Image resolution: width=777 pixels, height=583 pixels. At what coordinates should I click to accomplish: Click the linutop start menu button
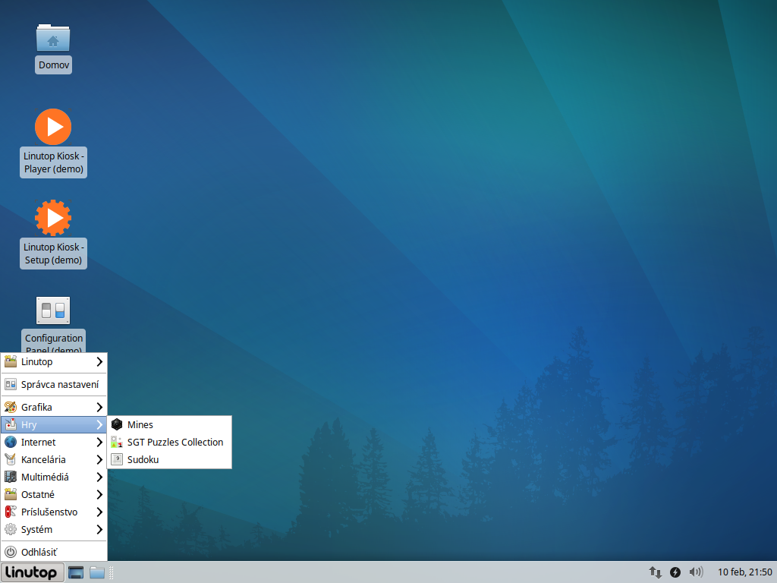click(x=32, y=572)
